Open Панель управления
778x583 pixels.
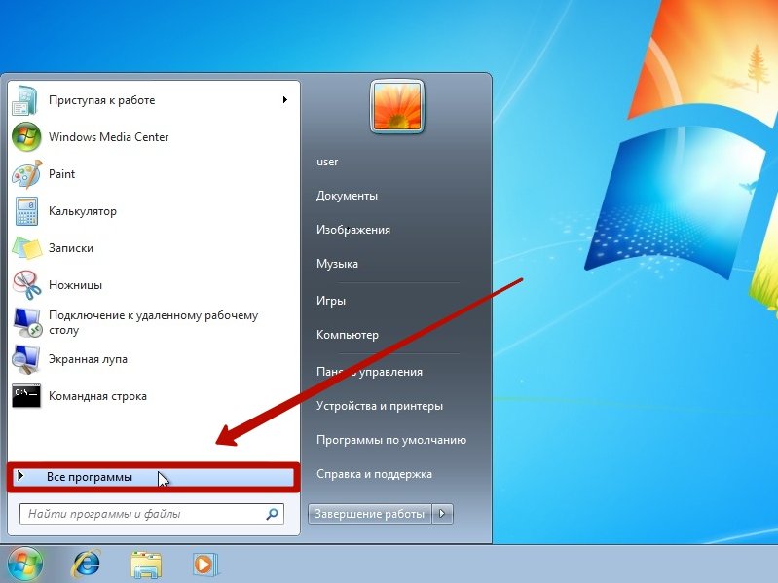point(370,372)
